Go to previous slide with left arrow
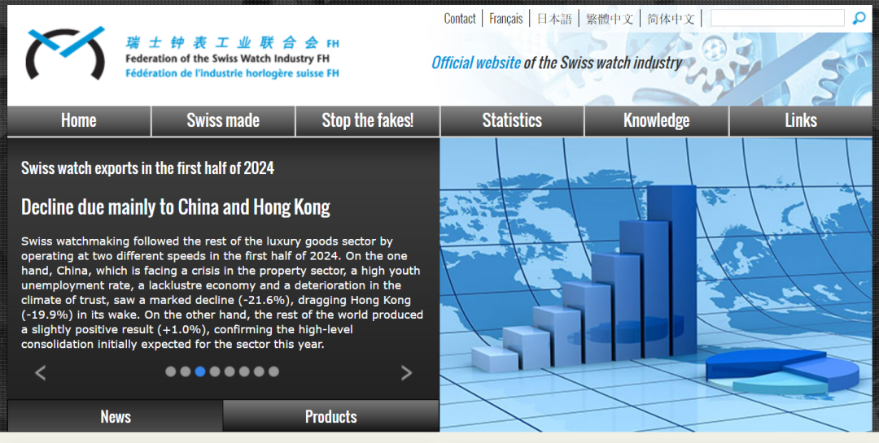 point(41,373)
